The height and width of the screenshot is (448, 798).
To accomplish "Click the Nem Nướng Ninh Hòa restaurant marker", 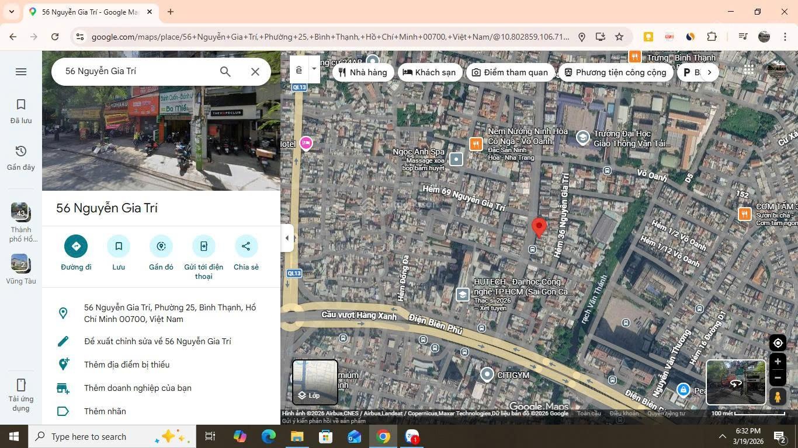I will pos(476,143).
